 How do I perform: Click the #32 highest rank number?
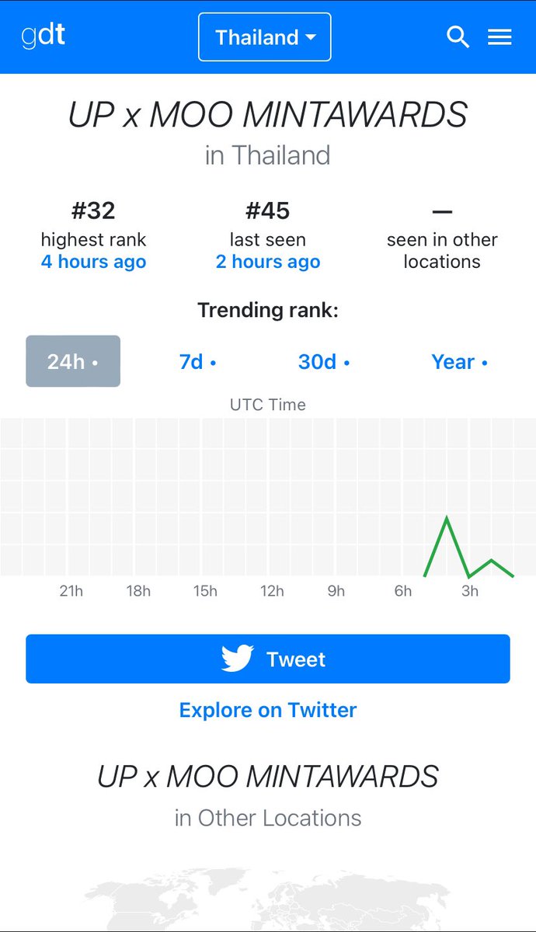click(93, 210)
